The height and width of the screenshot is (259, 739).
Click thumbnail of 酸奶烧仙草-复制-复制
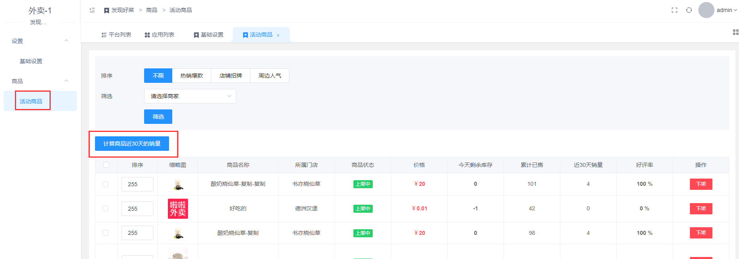pos(178,184)
